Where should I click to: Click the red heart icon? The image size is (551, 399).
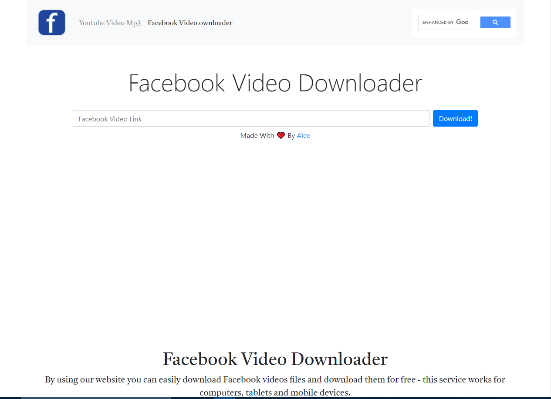pyautogui.click(x=281, y=136)
